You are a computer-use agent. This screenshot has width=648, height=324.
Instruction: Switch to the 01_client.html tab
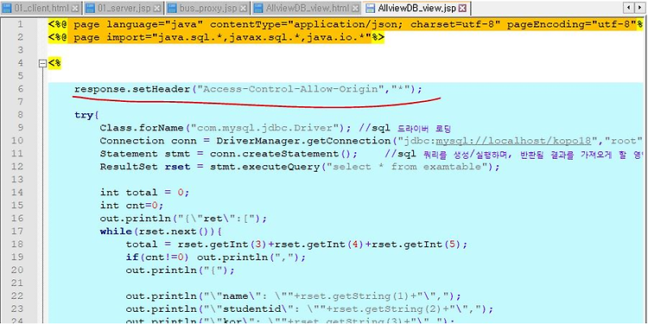(41, 8)
